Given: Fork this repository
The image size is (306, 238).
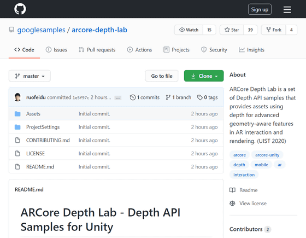Looking at the screenshot, I should [274, 30].
